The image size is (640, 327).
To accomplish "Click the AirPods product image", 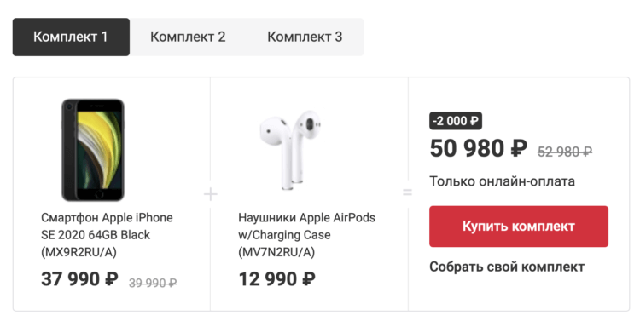I will pyautogui.click(x=290, y=150).
